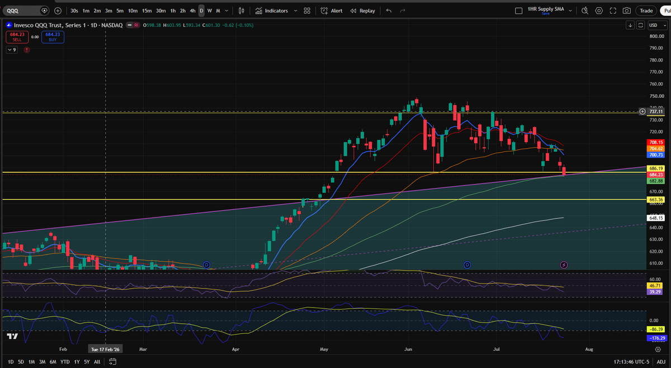Screen dimensions: 671x368
Task: Click the 663.36 yellow price label
Action: point(656,200)
